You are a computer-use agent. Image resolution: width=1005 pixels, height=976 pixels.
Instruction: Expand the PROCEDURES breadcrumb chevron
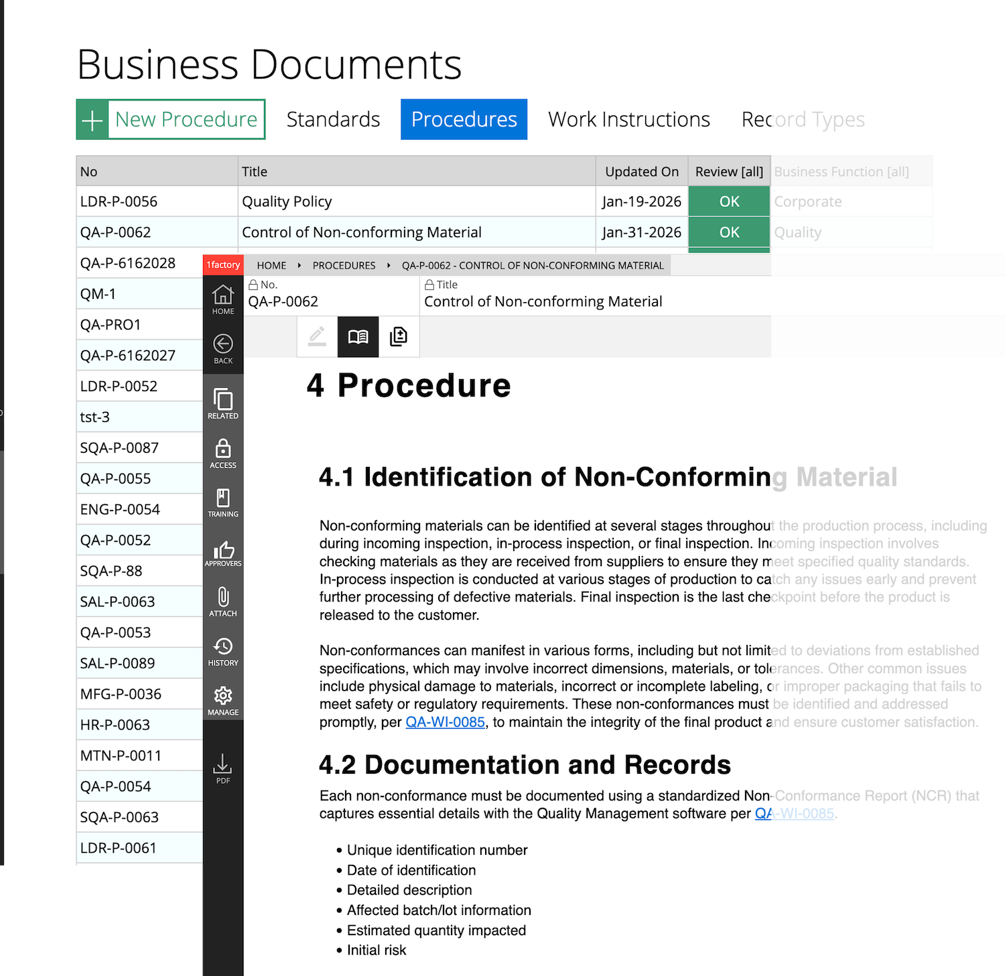point(389,265)
